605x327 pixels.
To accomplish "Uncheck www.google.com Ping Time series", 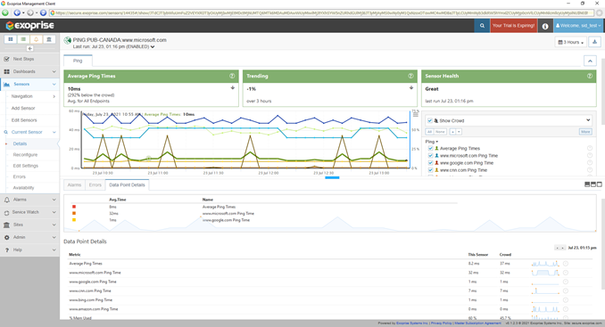I will coord(431,163).
